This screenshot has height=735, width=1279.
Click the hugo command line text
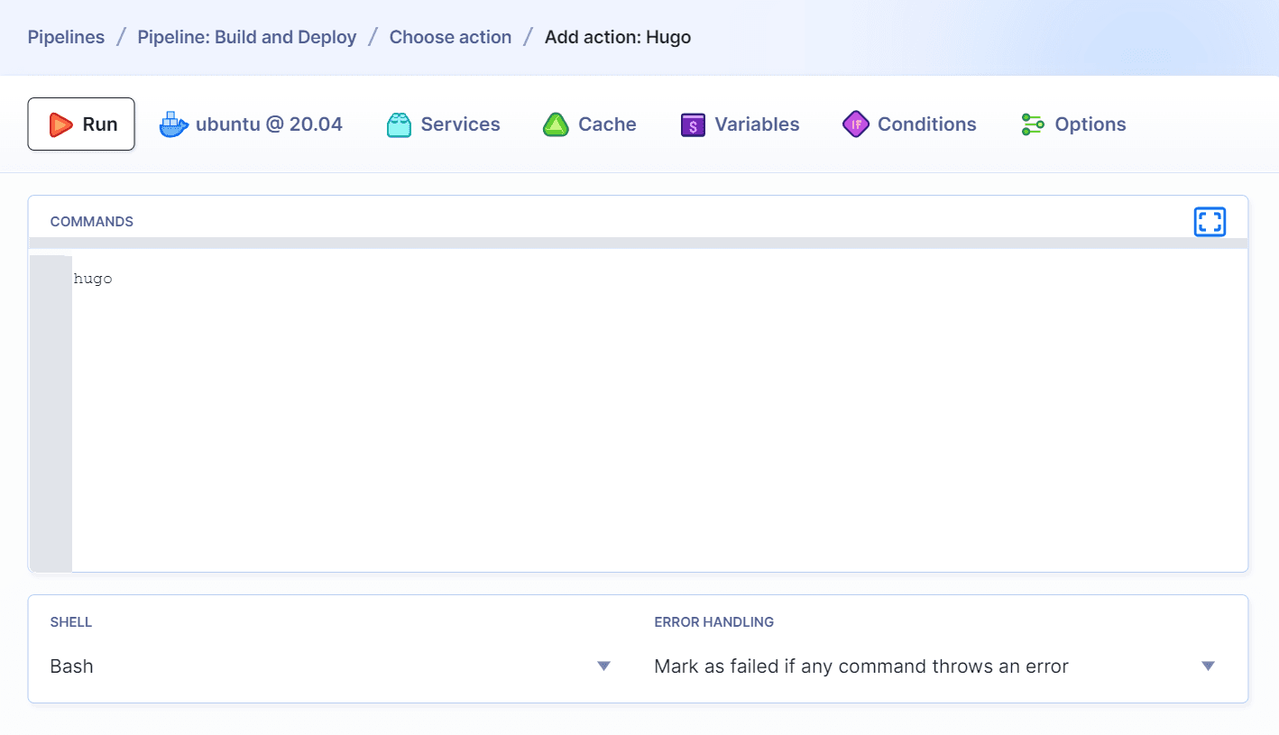tap(93, 279)
